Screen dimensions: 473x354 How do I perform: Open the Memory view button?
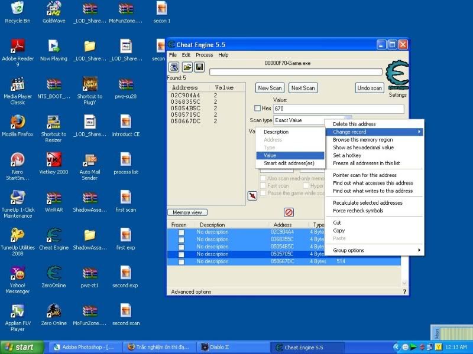click(187, 212)
